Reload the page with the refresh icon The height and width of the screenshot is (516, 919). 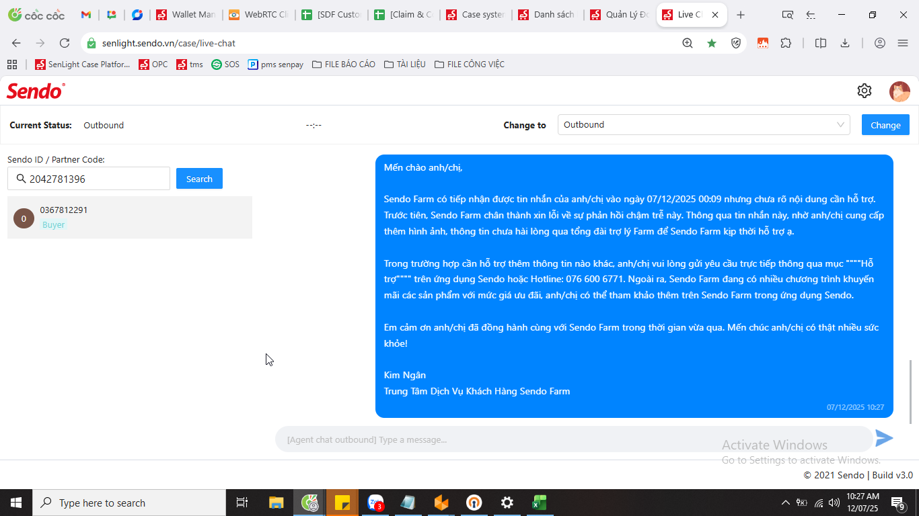(65, 43)
